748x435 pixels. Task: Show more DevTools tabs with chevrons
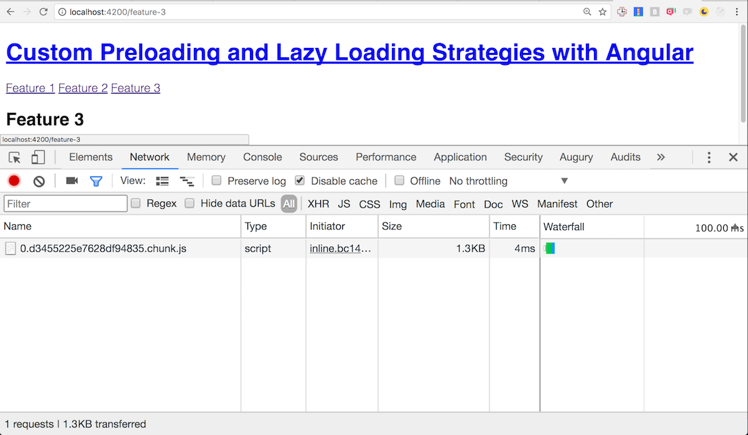(661, 157)
